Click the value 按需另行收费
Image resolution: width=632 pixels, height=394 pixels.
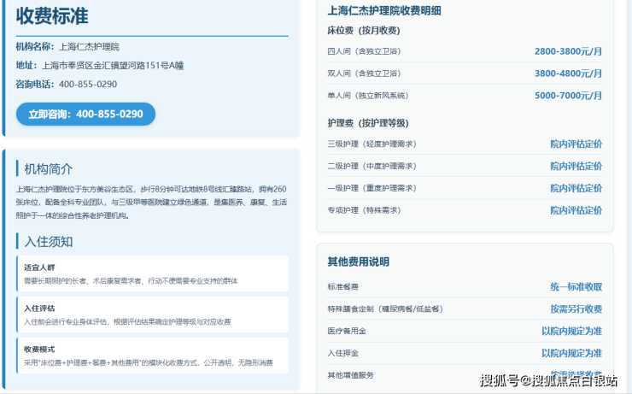coord(576,309)
